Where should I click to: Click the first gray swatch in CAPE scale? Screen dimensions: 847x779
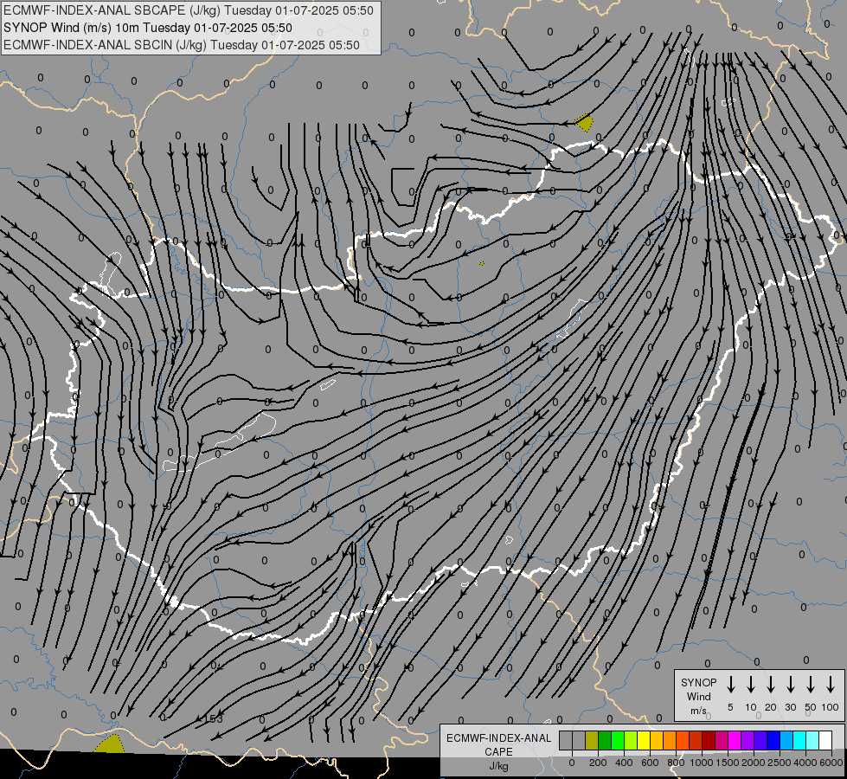tap(566, 740)
